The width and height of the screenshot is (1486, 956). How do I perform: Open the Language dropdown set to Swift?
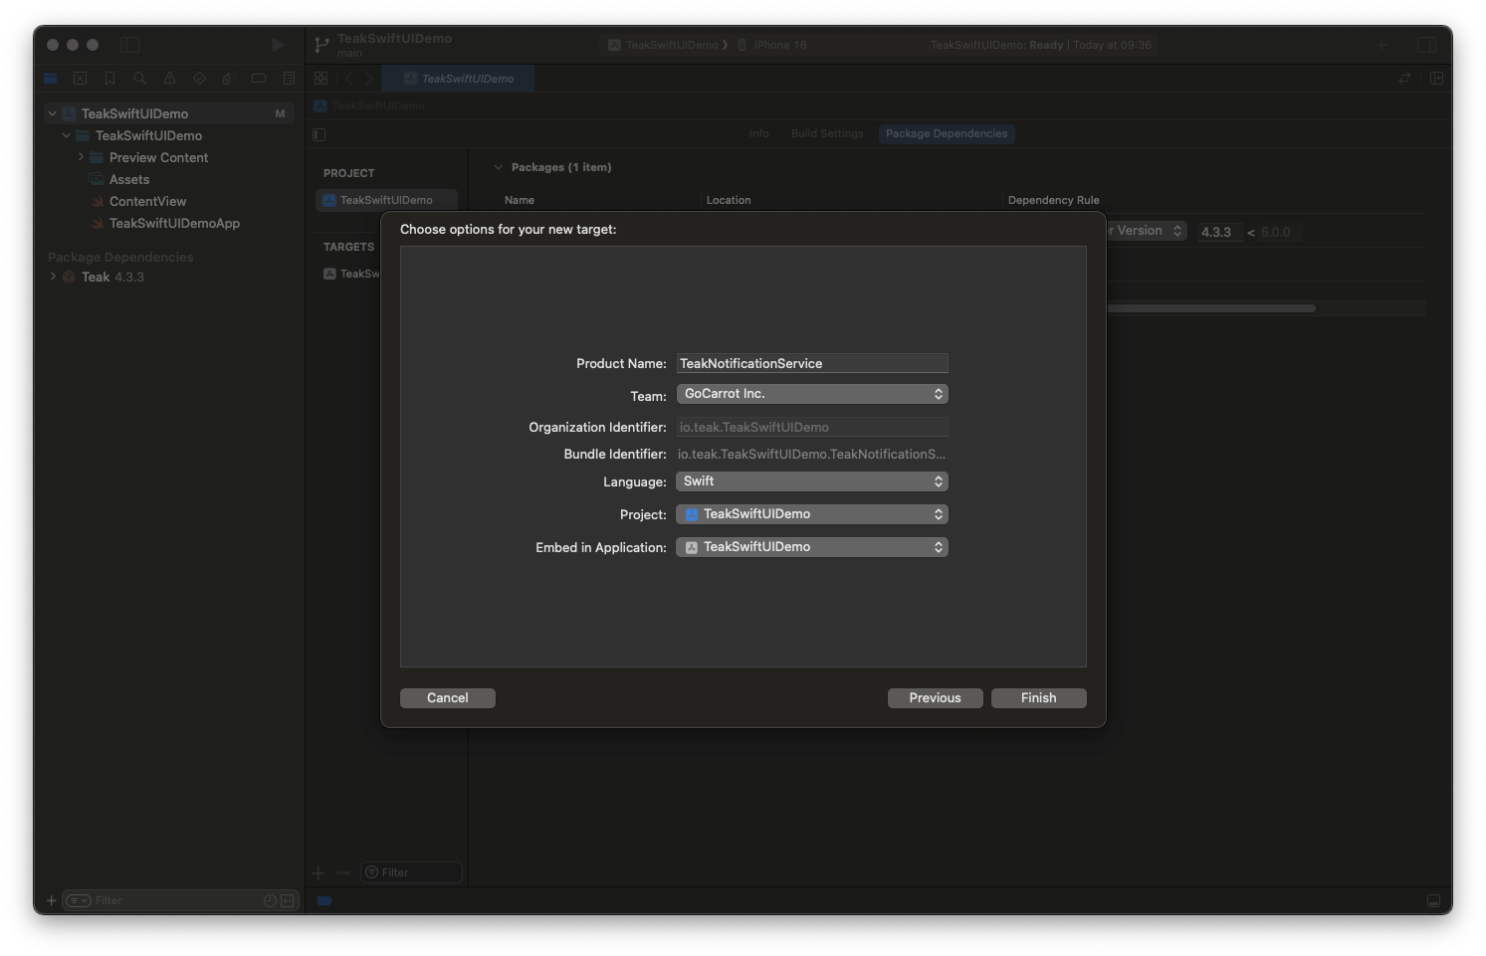click(812, 481)
